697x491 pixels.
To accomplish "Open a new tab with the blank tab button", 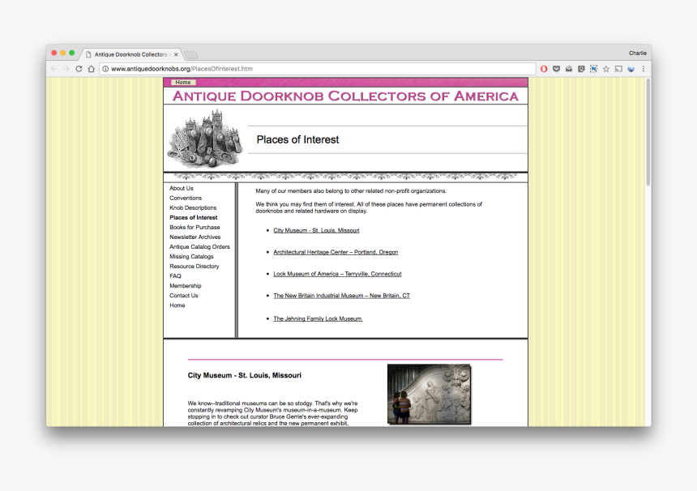I will (191, 54).
